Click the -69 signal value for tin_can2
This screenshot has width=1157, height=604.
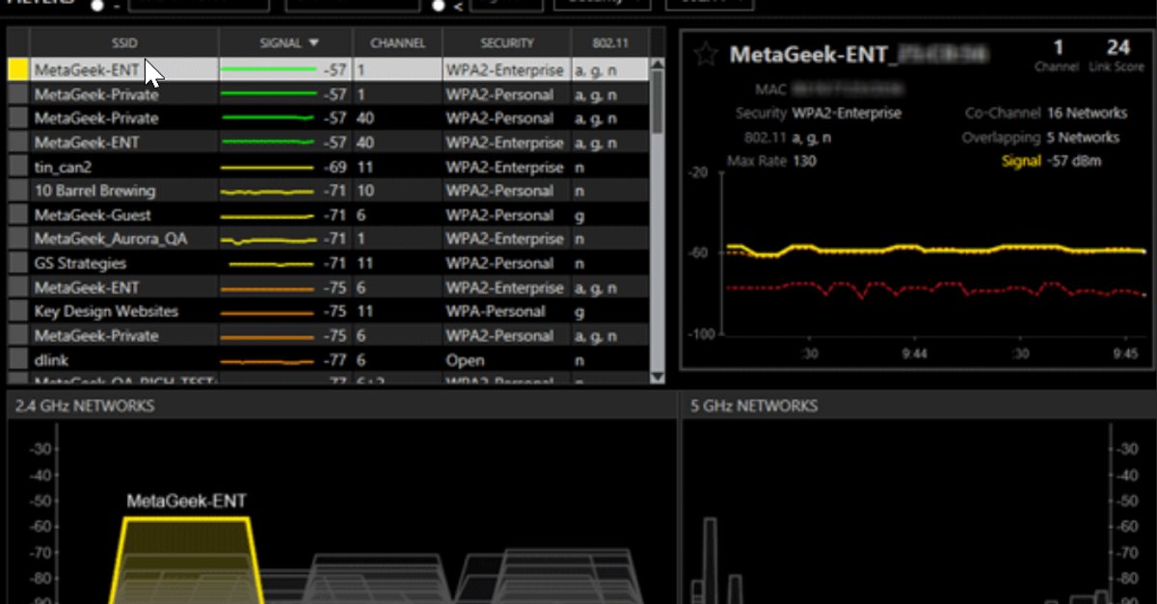(335, 167)
